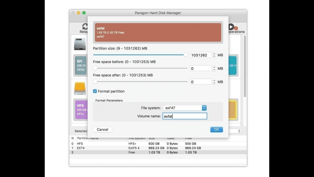Click the Free space after slider handle
314x177 pixels.
(95, 82)
